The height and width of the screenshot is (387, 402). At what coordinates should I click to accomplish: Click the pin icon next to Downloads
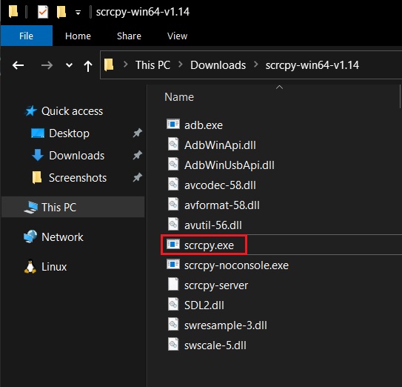click(138, 155)
